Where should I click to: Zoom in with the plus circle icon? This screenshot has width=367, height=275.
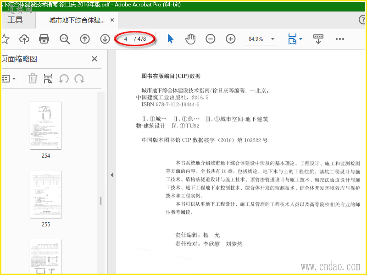tap(231, 39)
